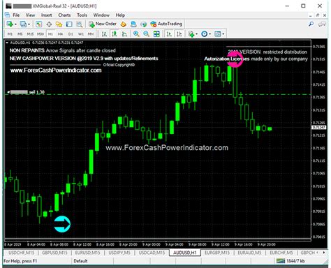Open search with the magnifier at top right
The image size is (331, 268).
coord(311,24)
